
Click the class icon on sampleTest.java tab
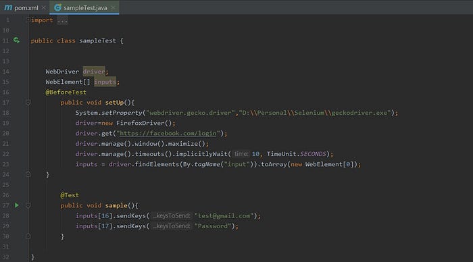point(57,7)
